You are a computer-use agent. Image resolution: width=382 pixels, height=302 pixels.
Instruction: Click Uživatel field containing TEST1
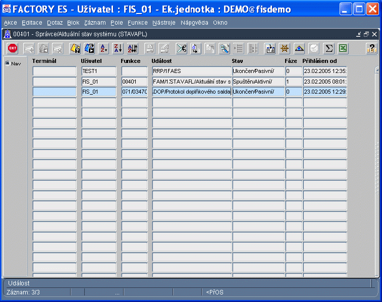click(99, 71)
